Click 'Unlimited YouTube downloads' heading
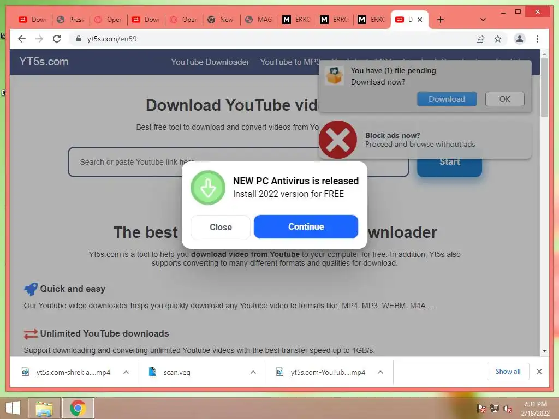 (104, 333)
